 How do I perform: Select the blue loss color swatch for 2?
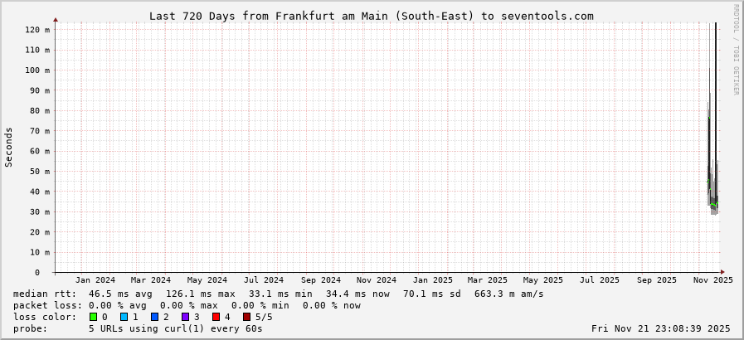click(x=154, y=317)
